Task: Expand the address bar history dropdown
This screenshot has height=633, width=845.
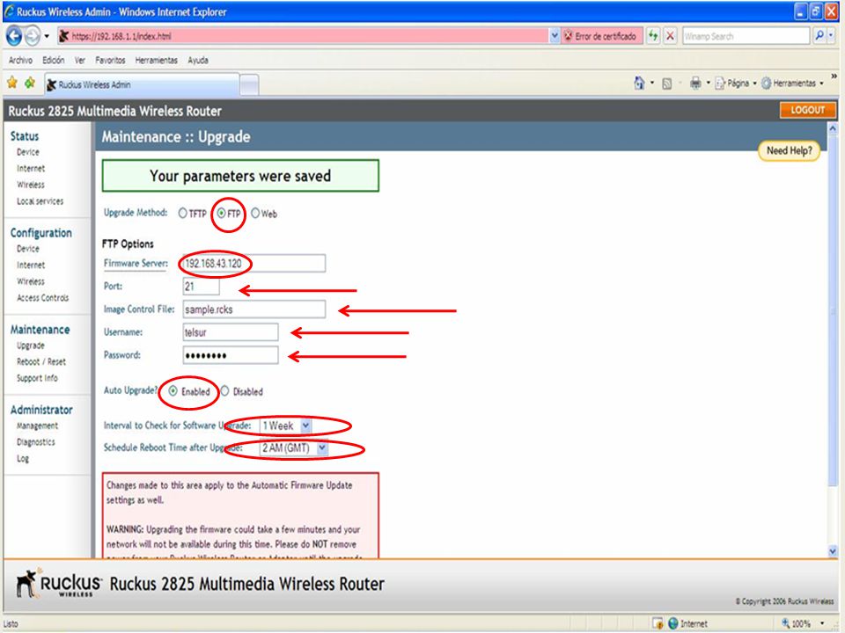Action: tap(555, 36)
